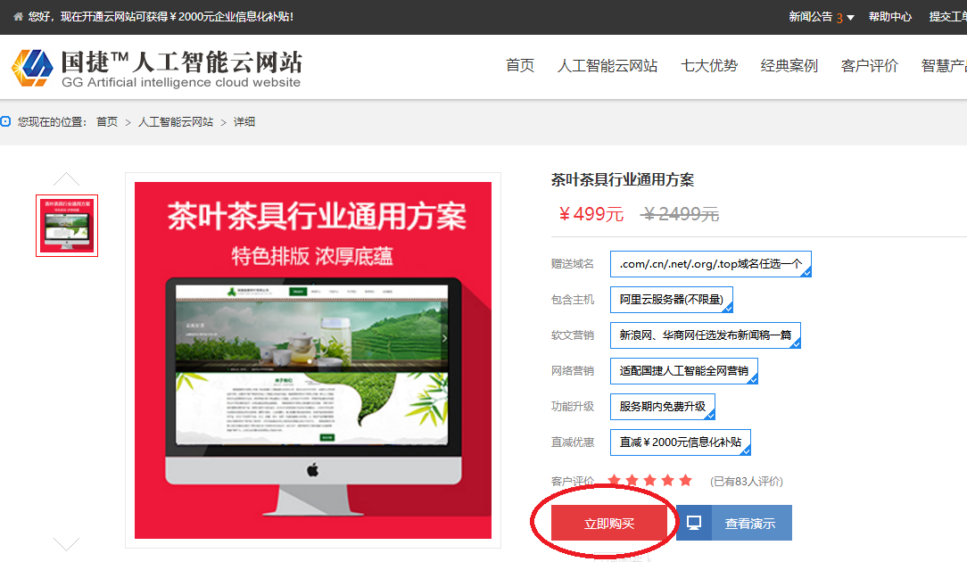This screenshot has width=967, height=562.
Task: Click the 人工智能云网站 breadcrumb link
Action: (x=176, y=122)
